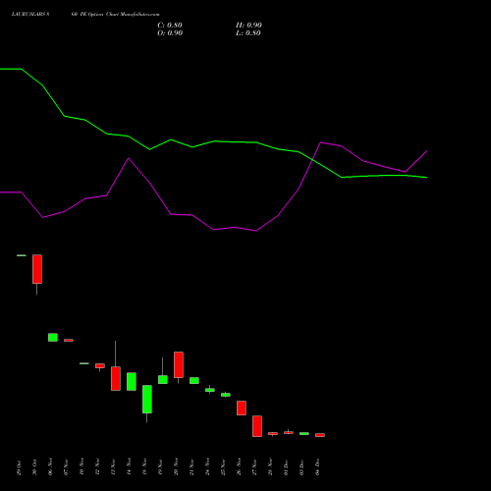Click the green candlestick for 06 Nov
Image resolution: width=491 pixels, height=491 pixels.
tap(53, 338)
